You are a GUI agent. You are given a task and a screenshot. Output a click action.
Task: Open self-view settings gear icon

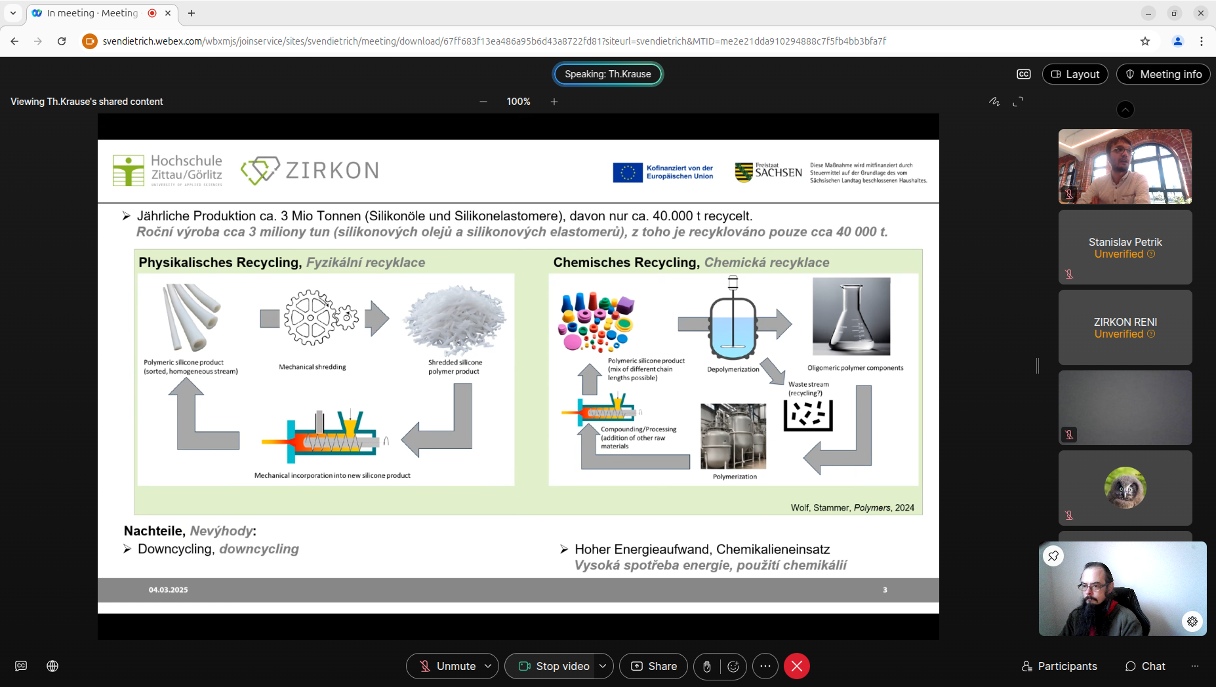(1192, 621)
